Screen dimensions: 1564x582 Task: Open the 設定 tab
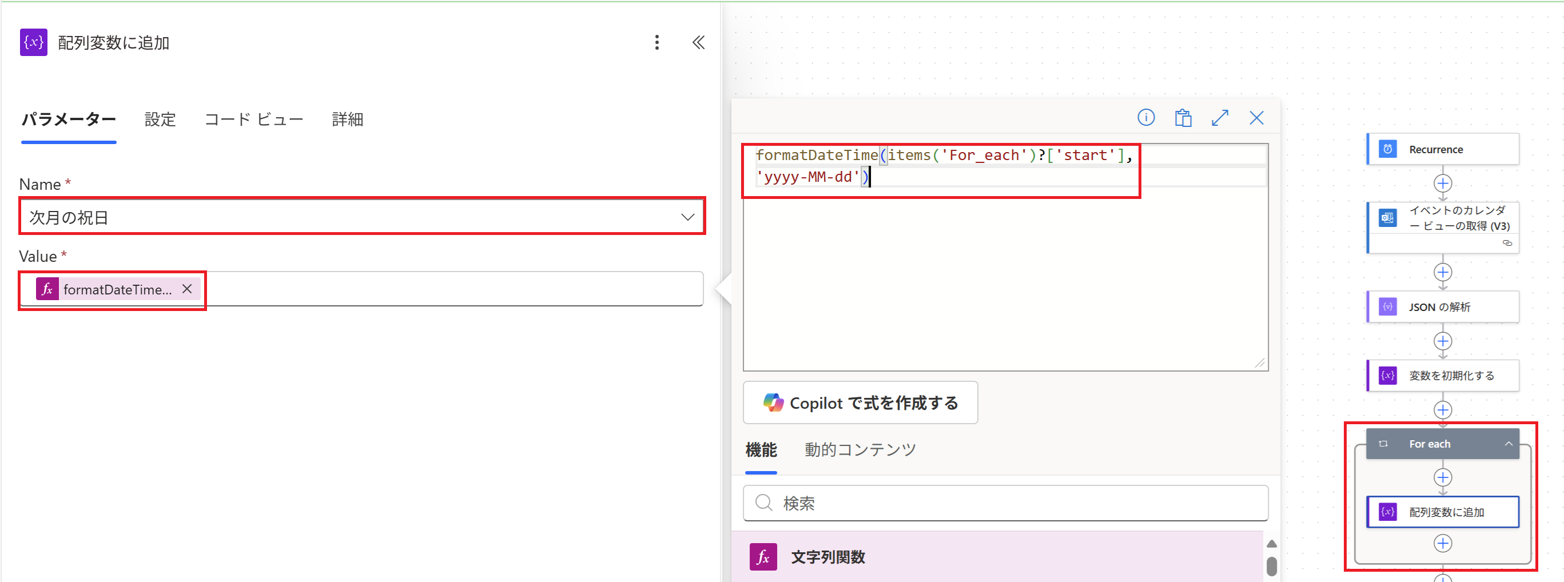tap(160, 119)
